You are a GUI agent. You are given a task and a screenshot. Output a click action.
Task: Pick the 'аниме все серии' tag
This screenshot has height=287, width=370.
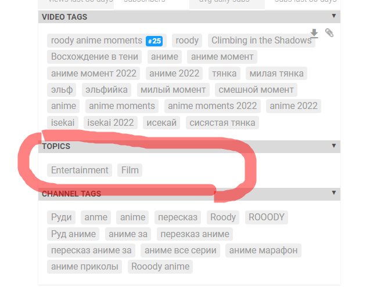[180, 250]
